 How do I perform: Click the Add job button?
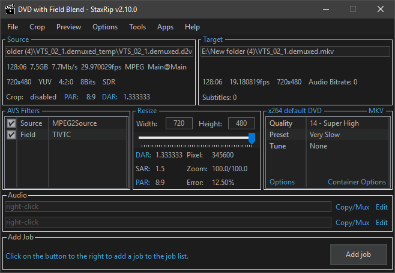tap(358, 254)
